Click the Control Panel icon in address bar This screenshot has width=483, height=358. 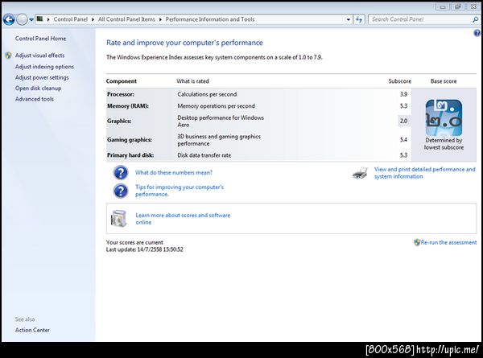click(x=39, y=19)
